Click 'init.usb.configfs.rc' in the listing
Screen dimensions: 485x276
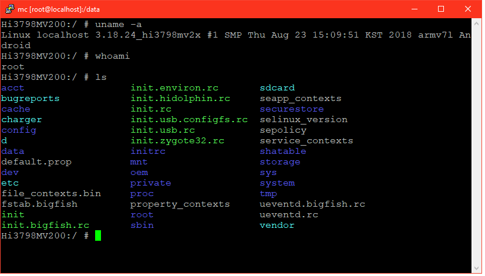click(190, 120)
